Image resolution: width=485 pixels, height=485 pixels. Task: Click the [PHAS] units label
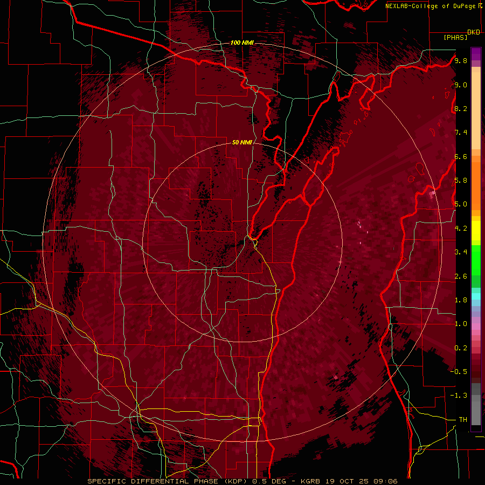point(455,38)
